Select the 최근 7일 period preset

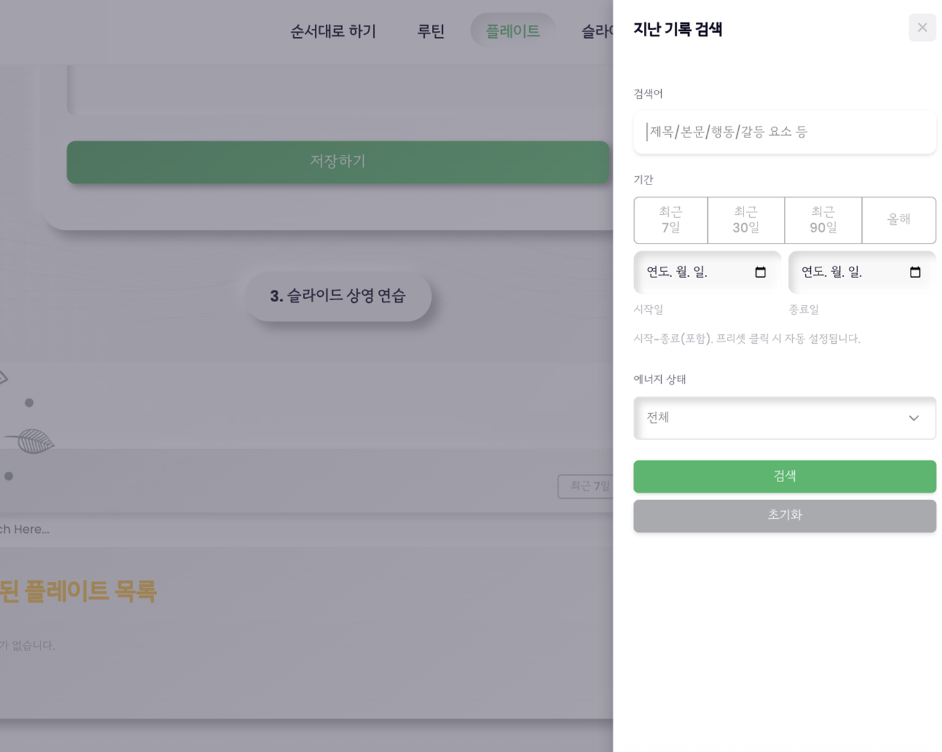(670, 220)
